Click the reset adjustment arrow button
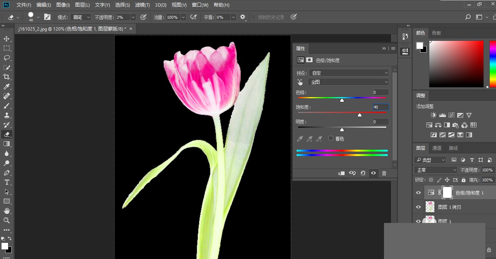 click(363, 173)
